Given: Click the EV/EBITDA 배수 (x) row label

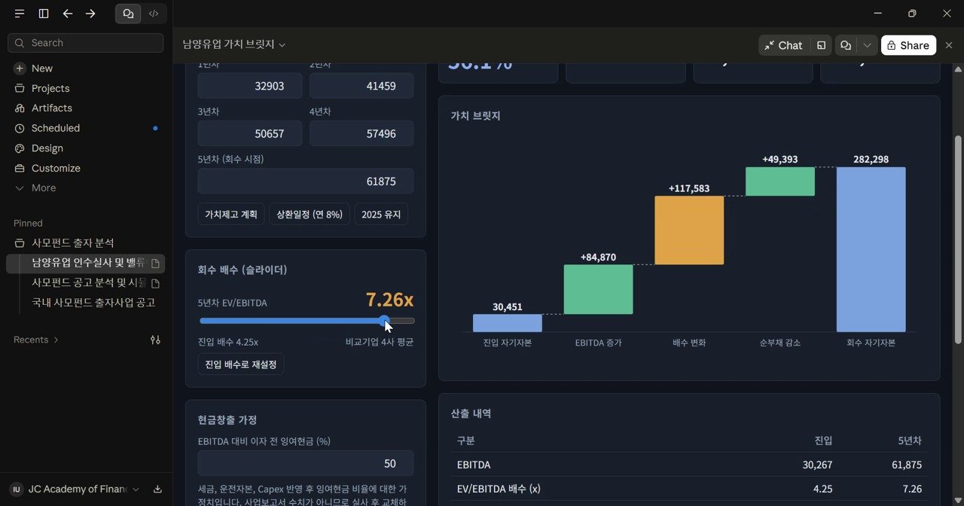Looking at the screenshot, I should pyautogui.click(x=499, y=489).
